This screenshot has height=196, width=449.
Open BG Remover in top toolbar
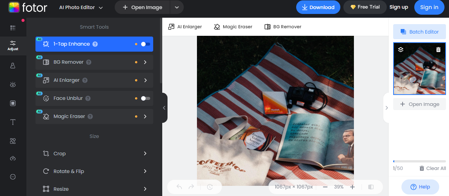point(283,27)
